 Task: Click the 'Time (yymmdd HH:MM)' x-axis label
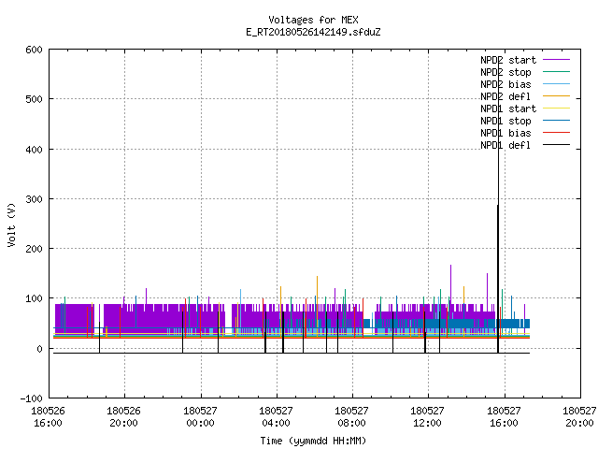313,441
